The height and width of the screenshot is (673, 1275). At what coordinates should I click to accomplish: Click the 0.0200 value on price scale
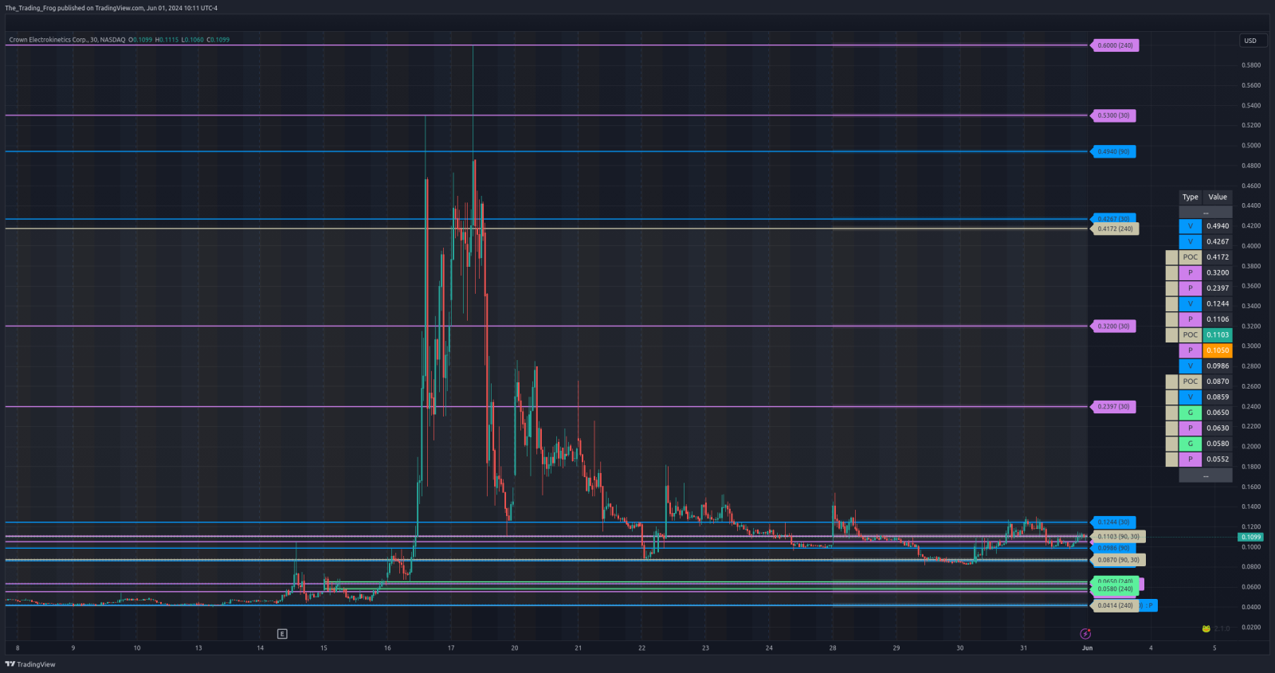[x=1251, y=627]
